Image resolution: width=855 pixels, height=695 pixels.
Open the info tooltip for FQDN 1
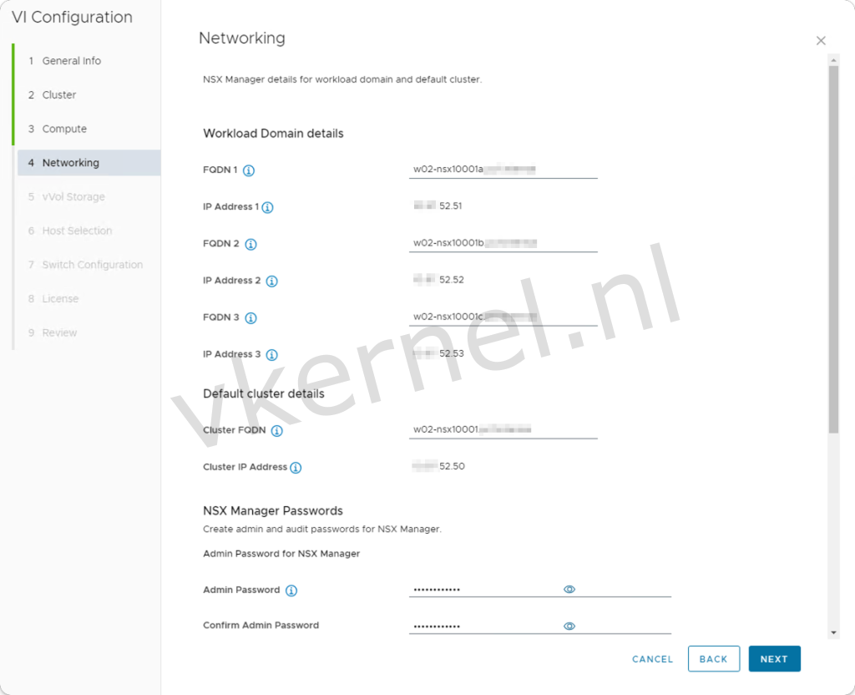tap(247, 170)
